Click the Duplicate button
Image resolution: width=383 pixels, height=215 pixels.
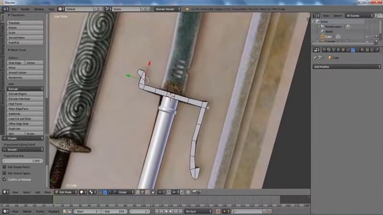(x=25, y=128)
